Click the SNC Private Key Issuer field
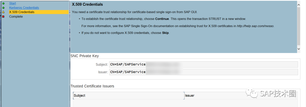 tap(203, 72)
